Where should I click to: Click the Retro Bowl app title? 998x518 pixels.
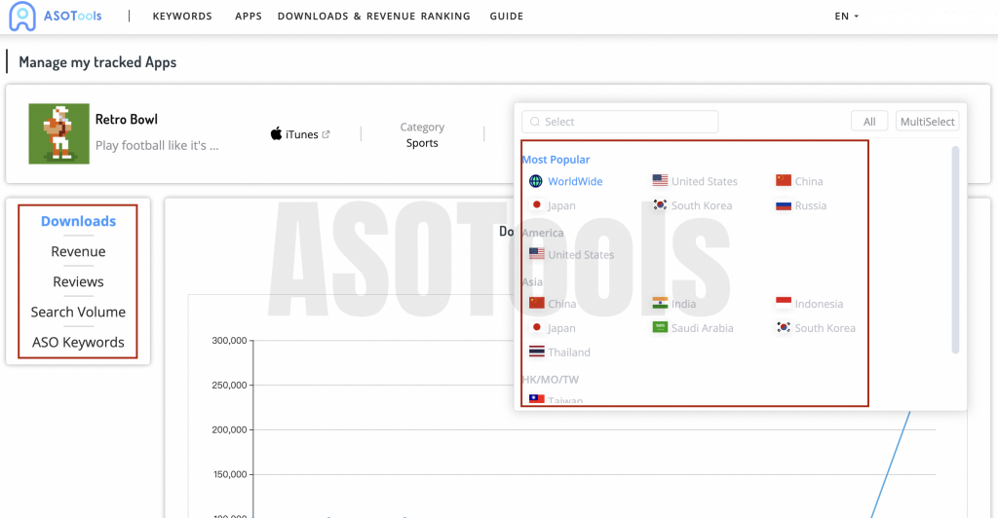[127, 120]
